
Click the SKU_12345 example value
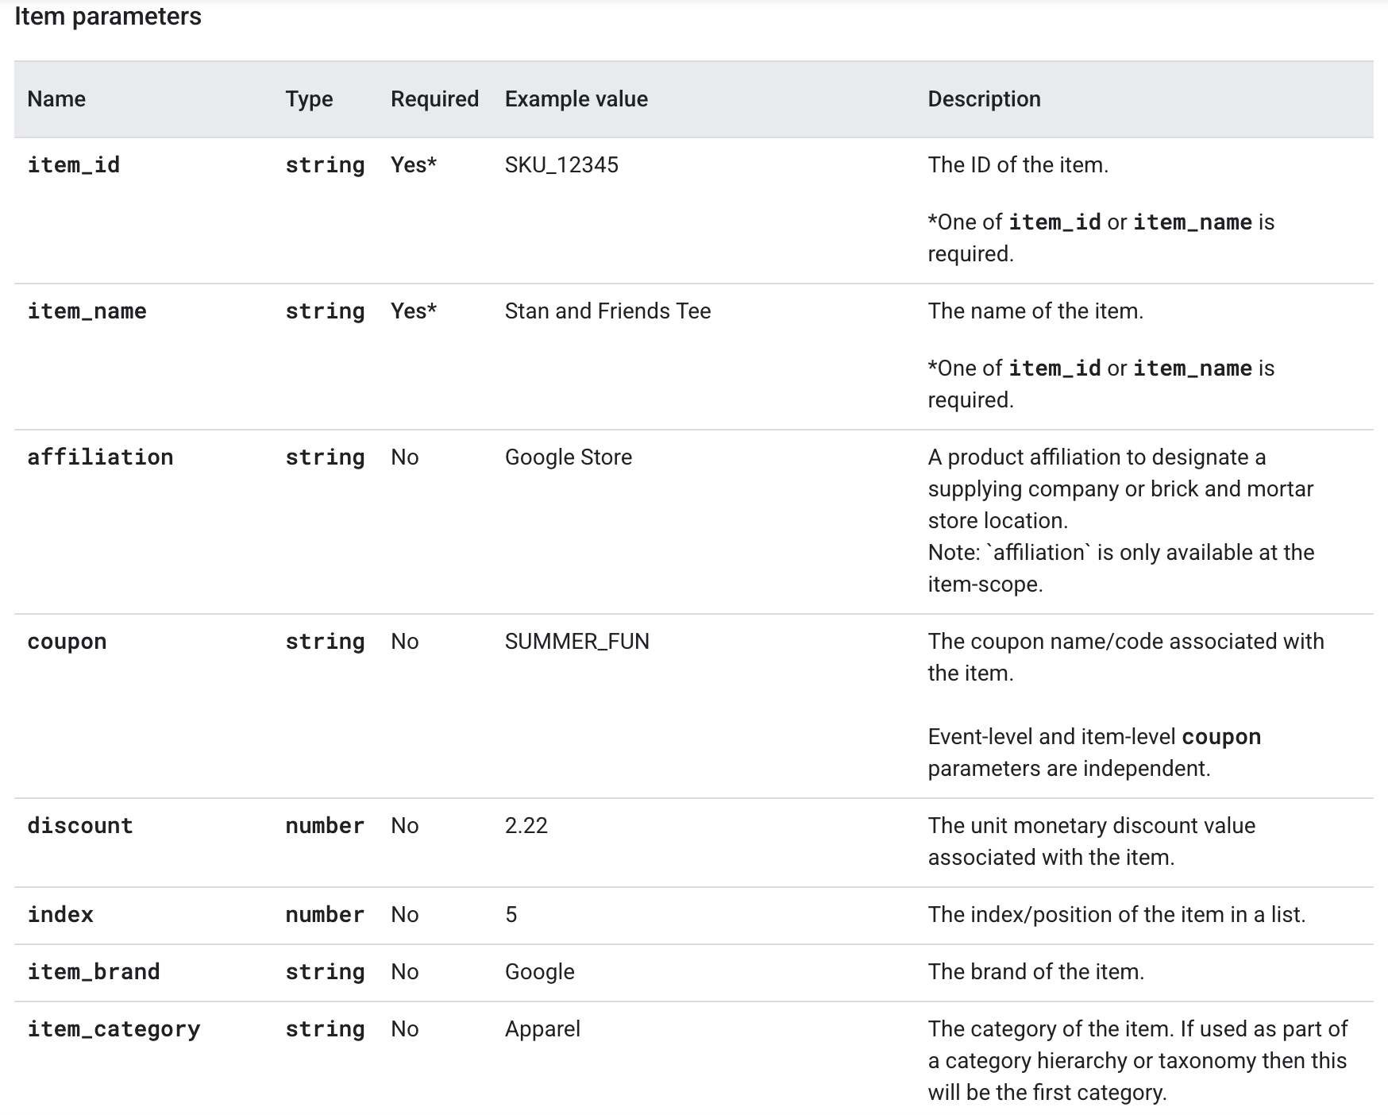[x=561, y=164]
